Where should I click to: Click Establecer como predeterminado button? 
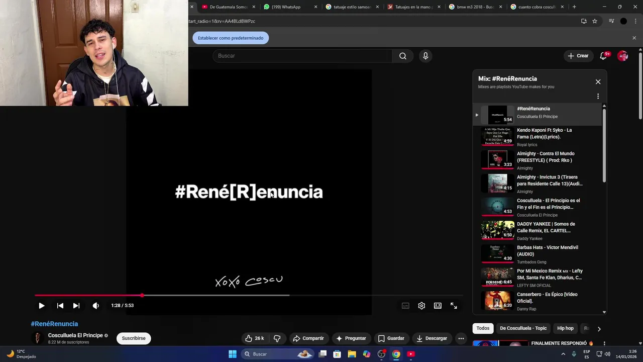point(231,38)
